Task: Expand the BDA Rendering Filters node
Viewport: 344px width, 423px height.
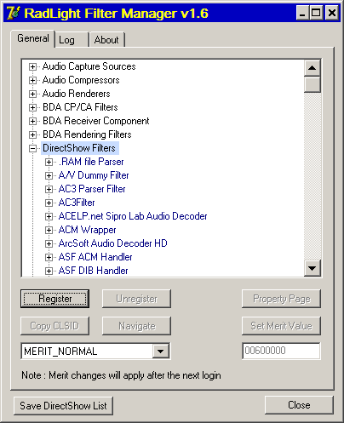Action: 32,134
